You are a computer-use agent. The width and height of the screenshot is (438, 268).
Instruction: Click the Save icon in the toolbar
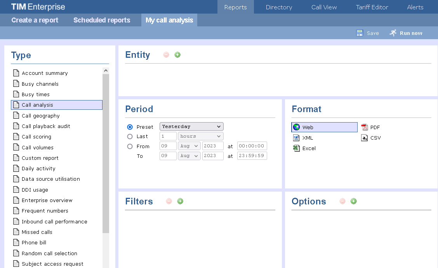coord(360,33)
